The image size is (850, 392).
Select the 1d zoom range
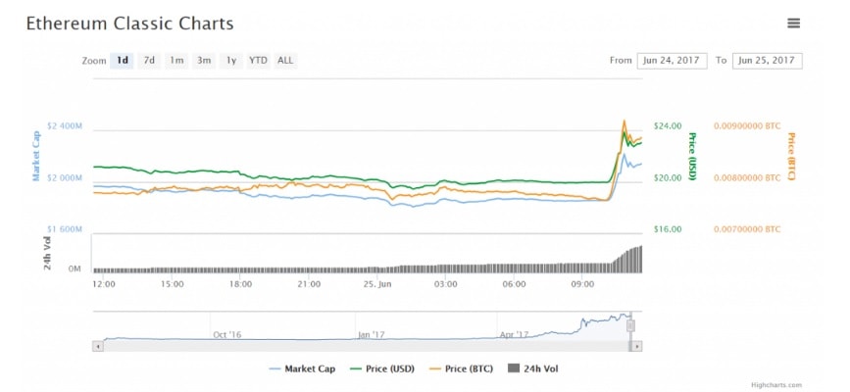point(123,61)
